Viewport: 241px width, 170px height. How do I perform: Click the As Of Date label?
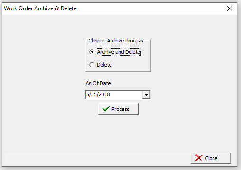(98, 83)
